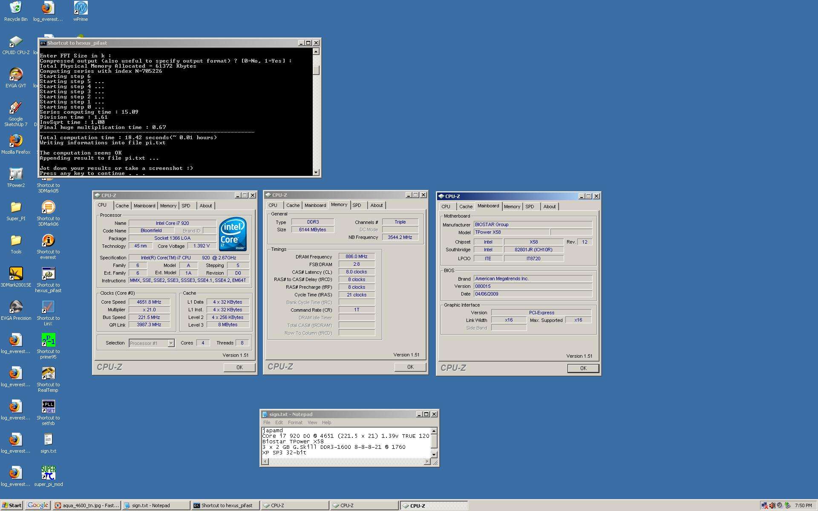Switch to aqua_4600_tn.jpg taskbar button
818x511 pixels.
pos(87,505)
